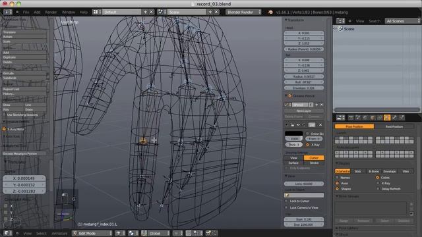Click the black grease pencil color swatch
Image resolution: width=422 pixels, height=237 pixels.
coord(293,133)
